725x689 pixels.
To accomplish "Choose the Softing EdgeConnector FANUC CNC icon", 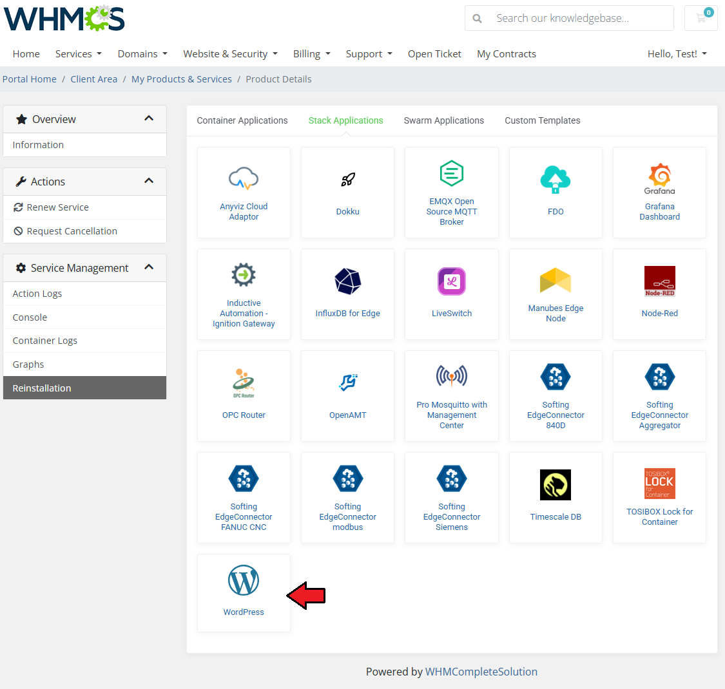I will [244, 478].
